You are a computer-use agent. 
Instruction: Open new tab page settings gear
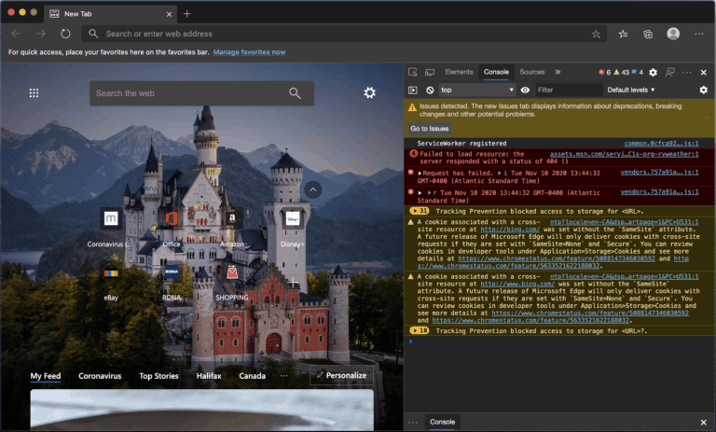click(x=369, y=92)
